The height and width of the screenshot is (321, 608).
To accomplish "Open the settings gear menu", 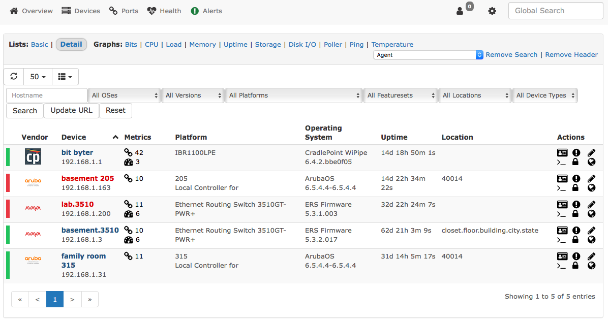I will [492, 11].
